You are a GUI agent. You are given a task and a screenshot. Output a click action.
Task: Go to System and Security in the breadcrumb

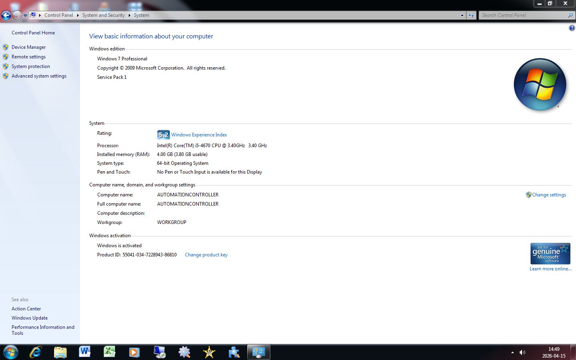point(103,15)
